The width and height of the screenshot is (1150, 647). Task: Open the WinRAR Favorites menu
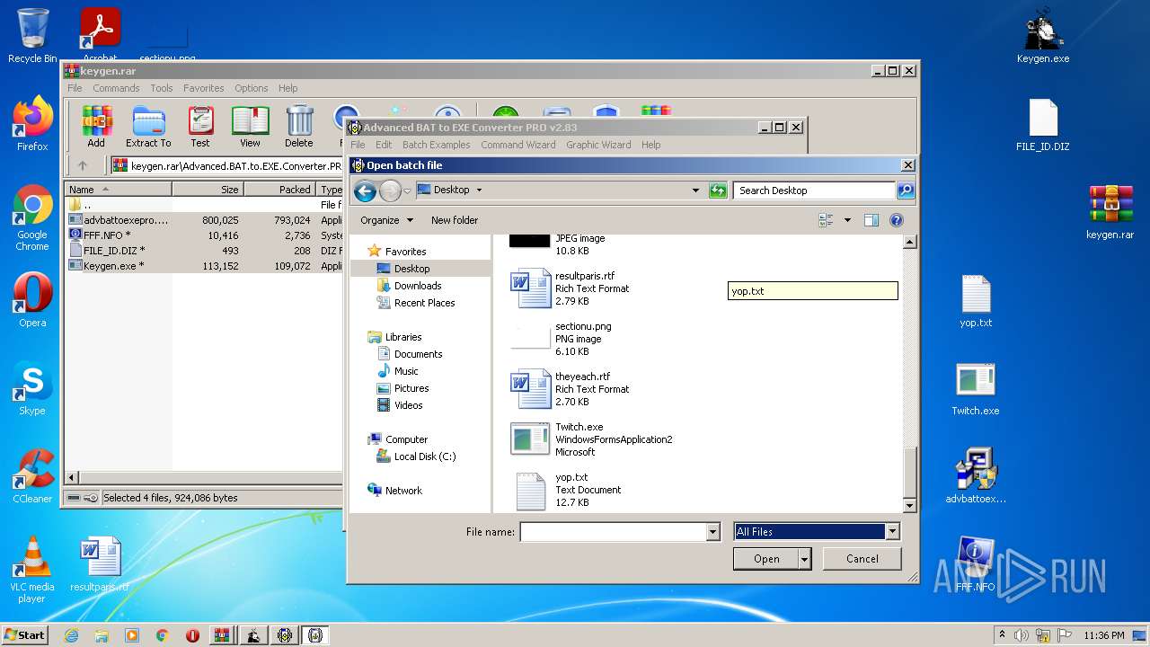click(x=204, y=88)
